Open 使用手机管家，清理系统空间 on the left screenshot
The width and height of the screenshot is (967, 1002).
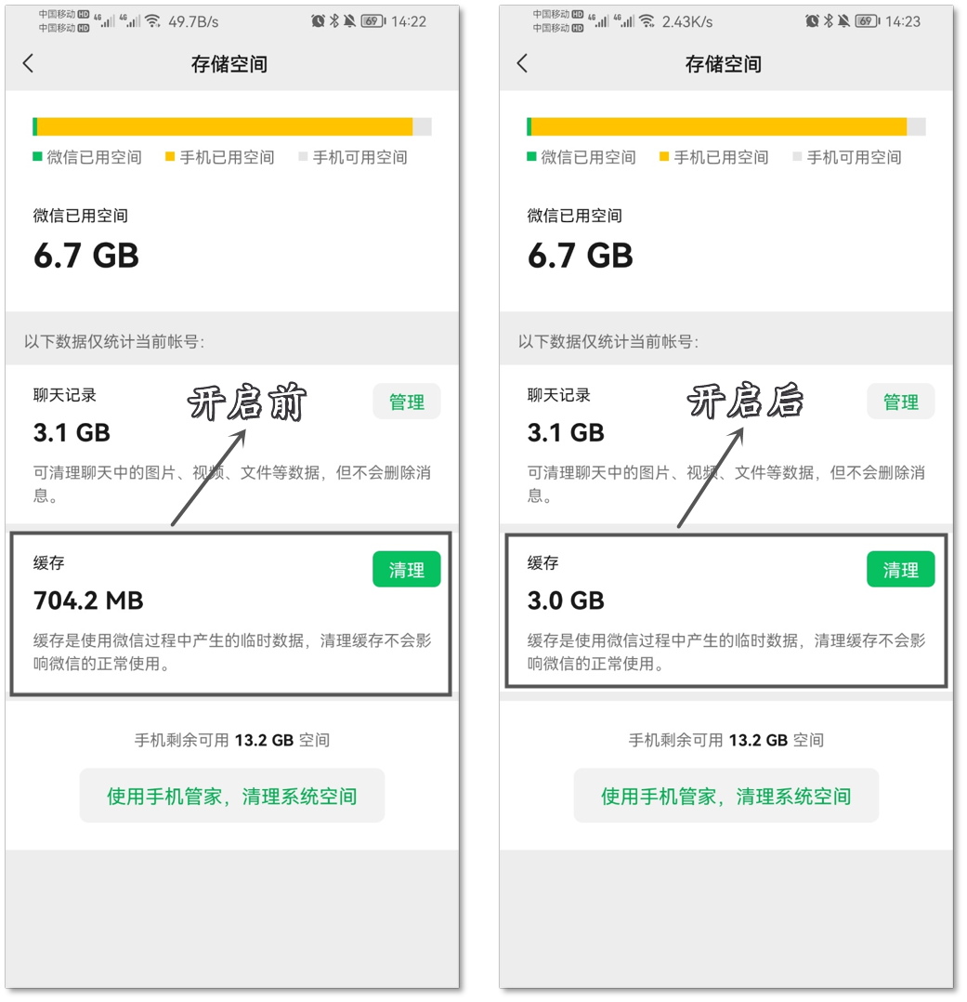[231, 796]
